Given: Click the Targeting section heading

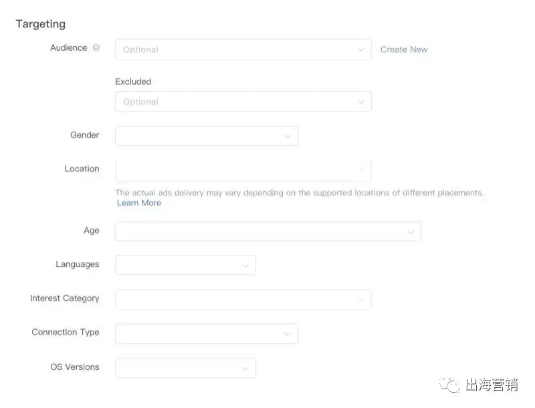Looking at the screenshot, I should click(41, 24).
